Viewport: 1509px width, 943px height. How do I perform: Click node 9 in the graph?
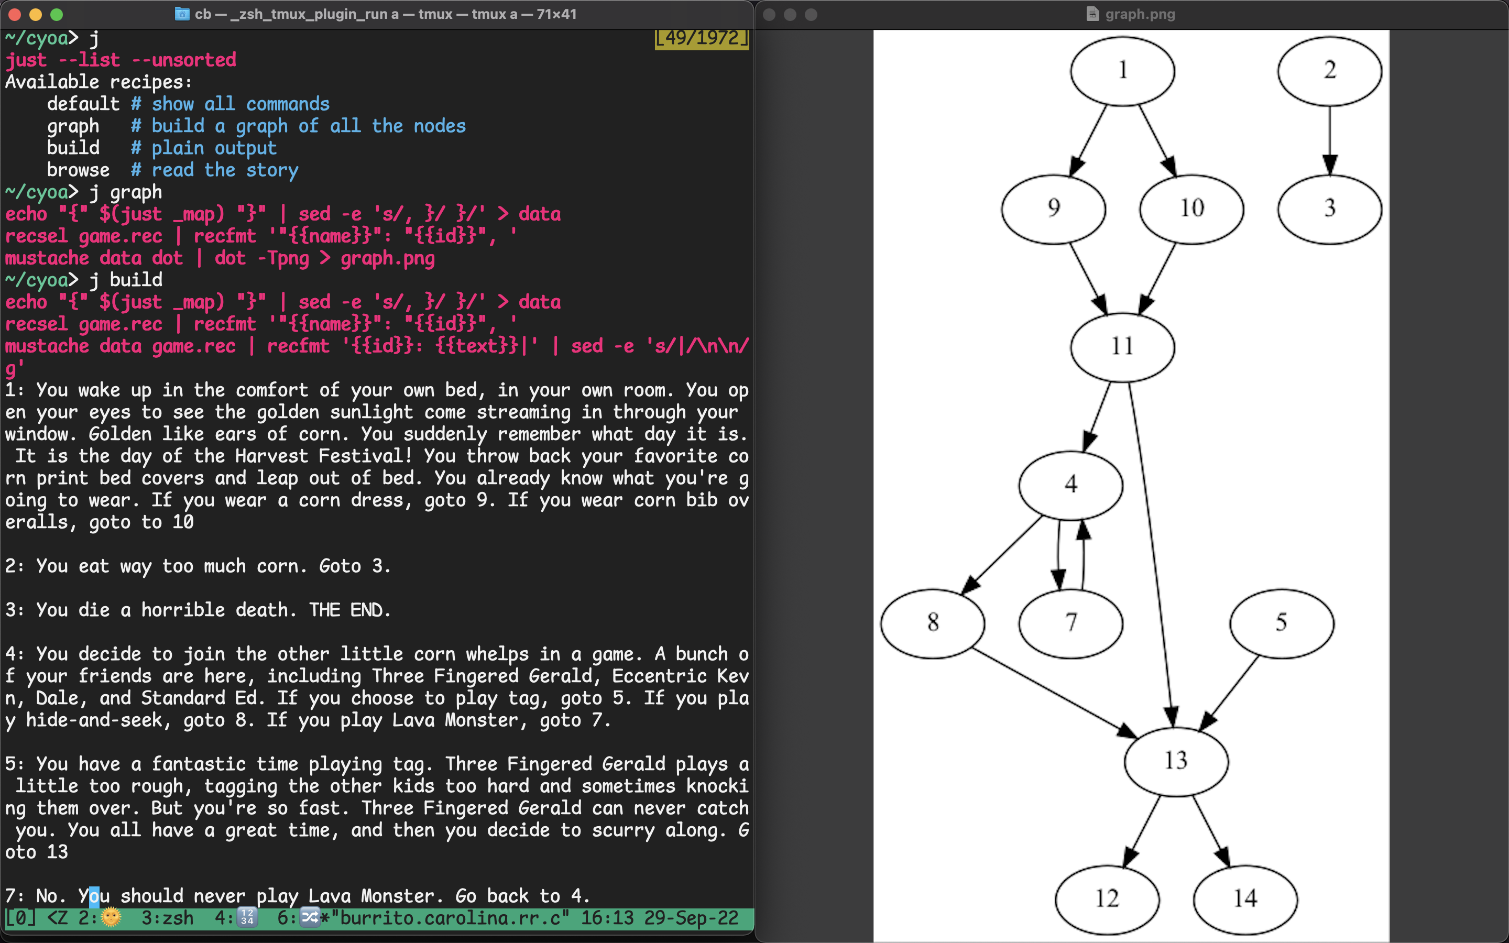point(1053,209)
